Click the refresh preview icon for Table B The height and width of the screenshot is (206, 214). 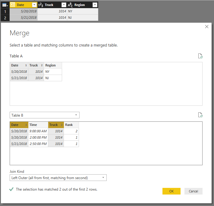coord(200,115)
